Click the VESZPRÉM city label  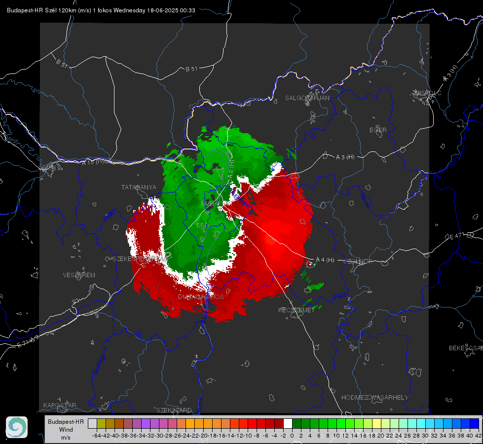point(79,275)
